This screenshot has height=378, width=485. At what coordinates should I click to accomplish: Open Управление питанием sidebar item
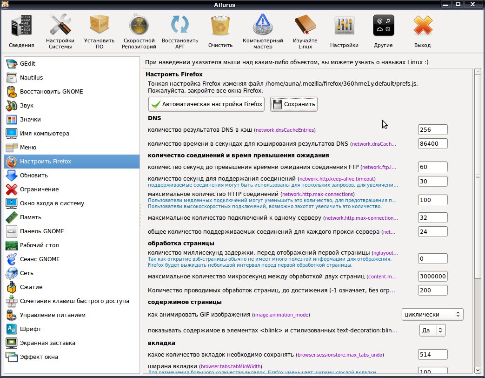[72, 315]
